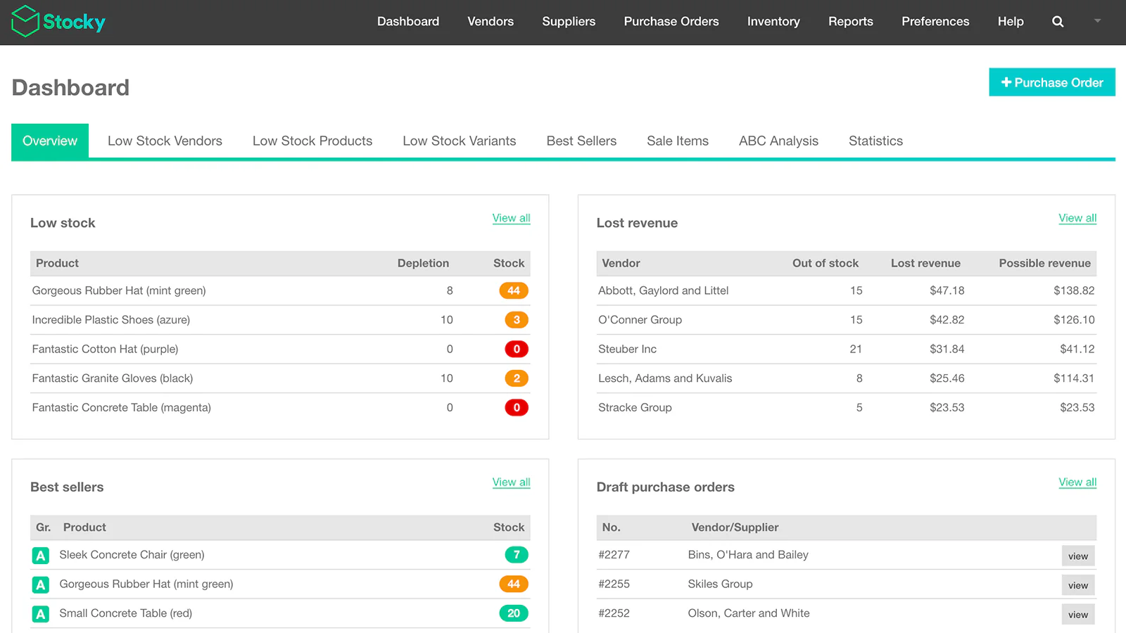Create a new Purchase Order

1051,82
